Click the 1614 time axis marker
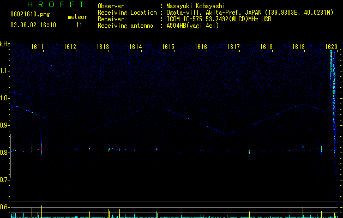This screenshot has width=343, height=218. click(x=135, y=47)
